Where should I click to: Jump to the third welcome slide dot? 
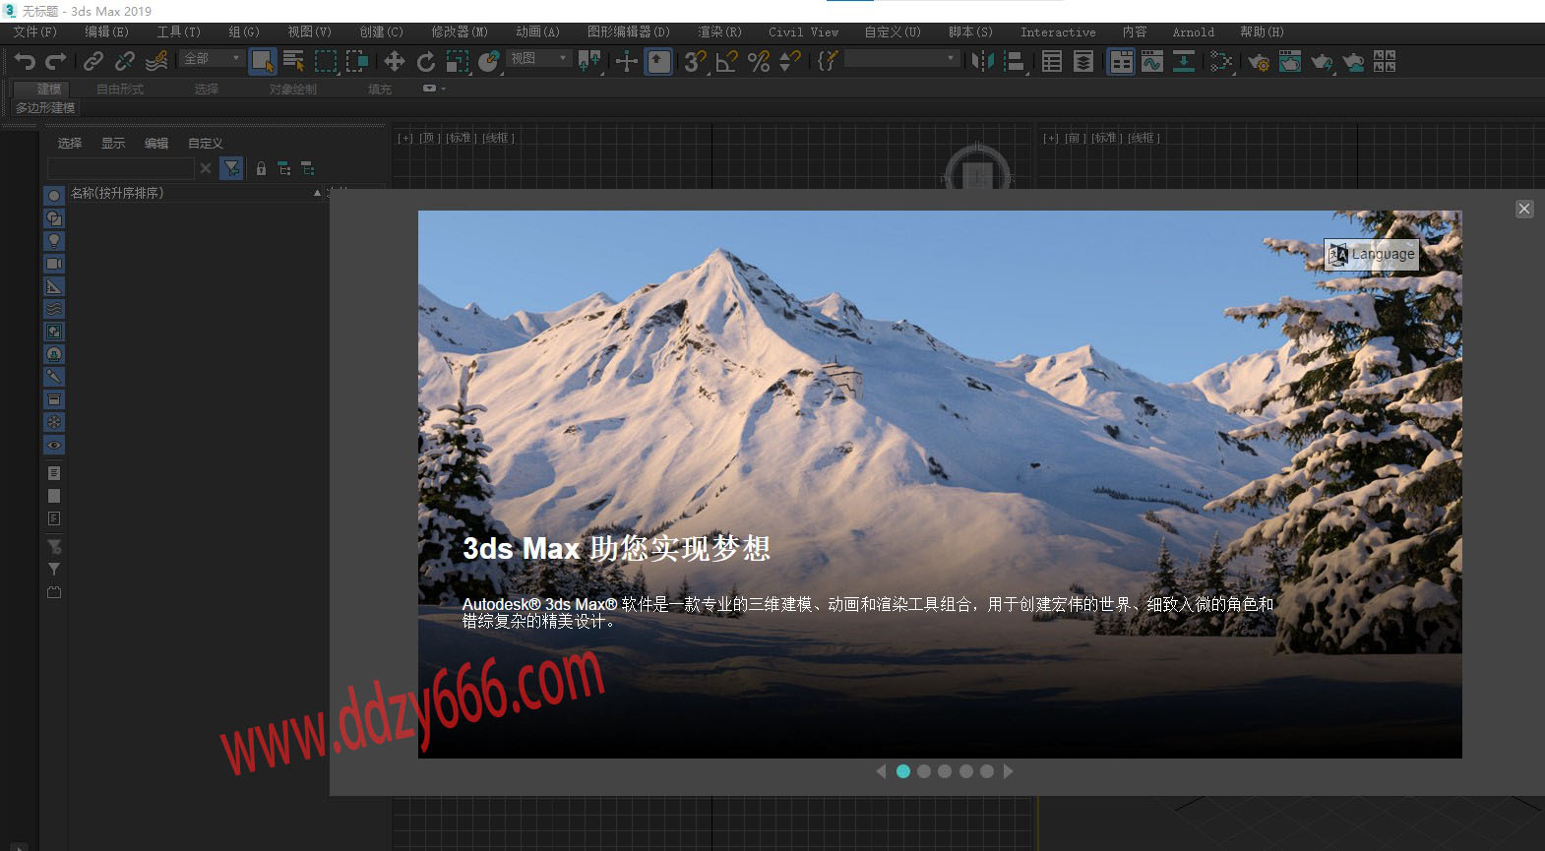945,771
